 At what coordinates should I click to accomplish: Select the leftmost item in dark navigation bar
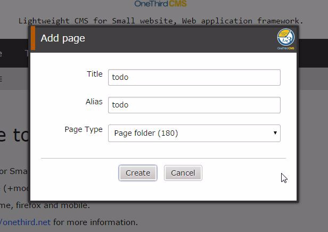[2, 53]
